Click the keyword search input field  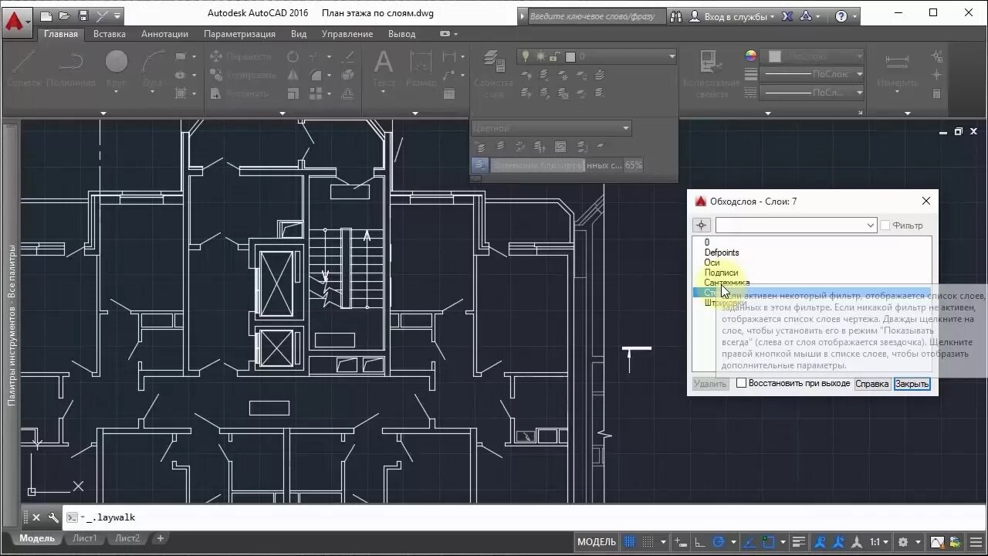pos(597,16)
